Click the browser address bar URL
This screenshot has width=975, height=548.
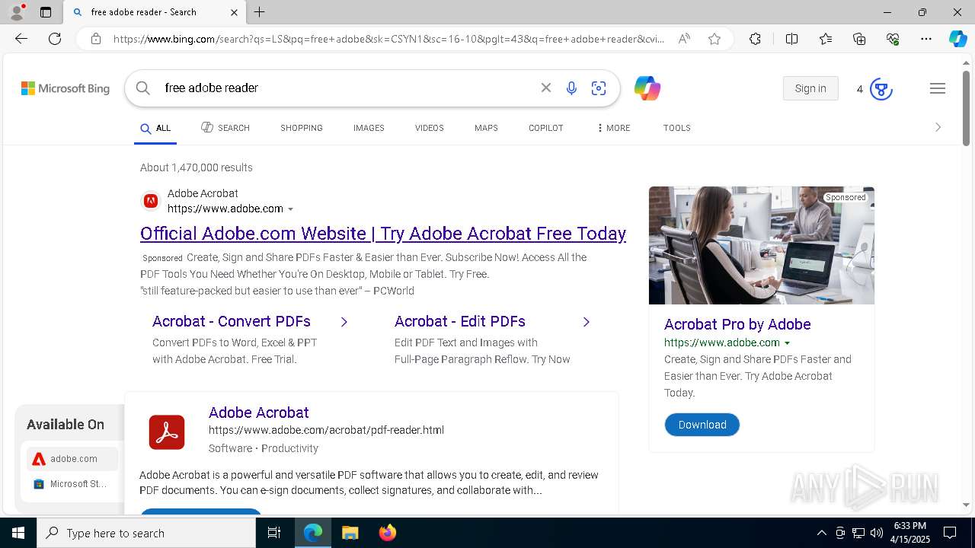click(x=388, y=39)
